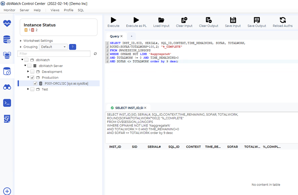Select the database clock SQL Worksheet sidebar icon

(7, 71)
